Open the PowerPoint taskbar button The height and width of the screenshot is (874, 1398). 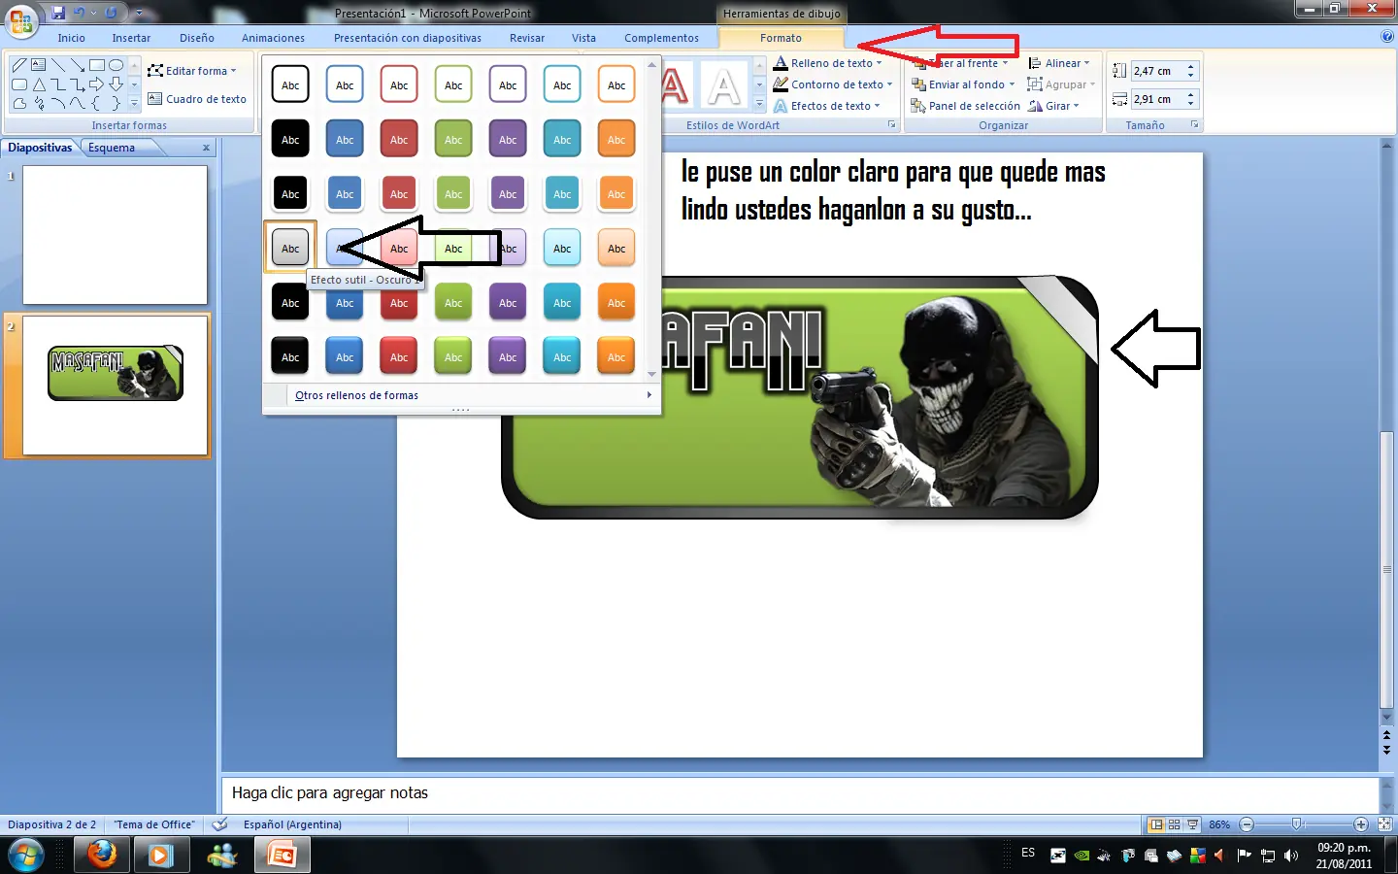point(283,856)
